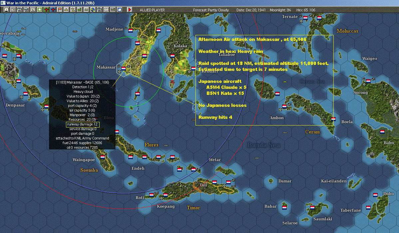This screenshot has height=233, width=399.
Task: Open the cloud weather toolbar icon
Action: pyautogui.click(x=119, y=10)
